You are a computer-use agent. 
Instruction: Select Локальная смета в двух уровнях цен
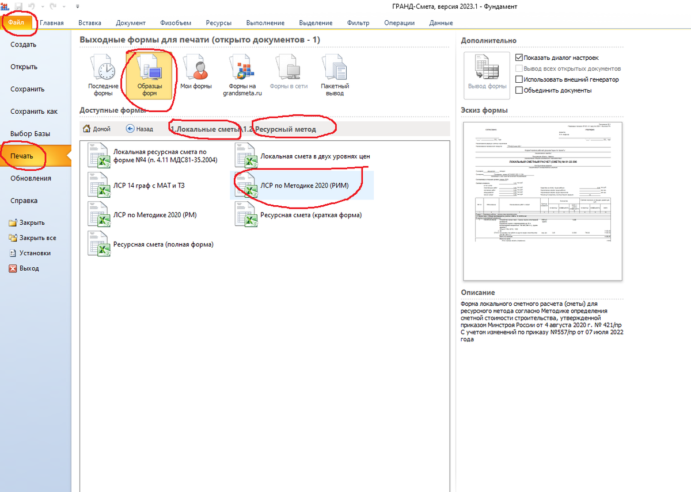pyautogui.click(x=302, y=156)
